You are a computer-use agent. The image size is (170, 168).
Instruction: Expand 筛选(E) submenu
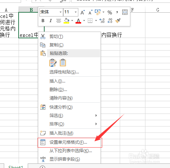[x=69, y=116]
